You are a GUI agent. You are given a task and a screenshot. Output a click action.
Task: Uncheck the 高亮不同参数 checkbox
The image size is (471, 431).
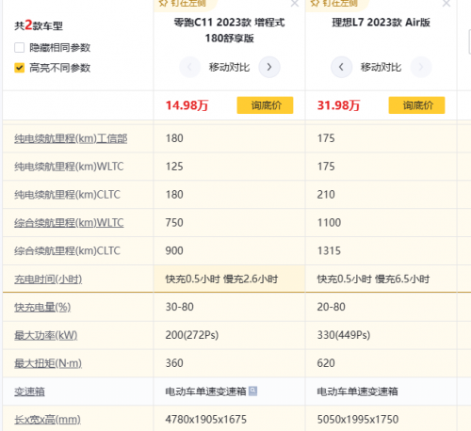tap(20, 68)
